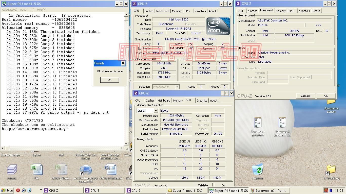The width and height of the screenshot is (346, 194).
Task: Click Validate in the Mainboard CPU-Z window
Action: click(x=305, y=96)
